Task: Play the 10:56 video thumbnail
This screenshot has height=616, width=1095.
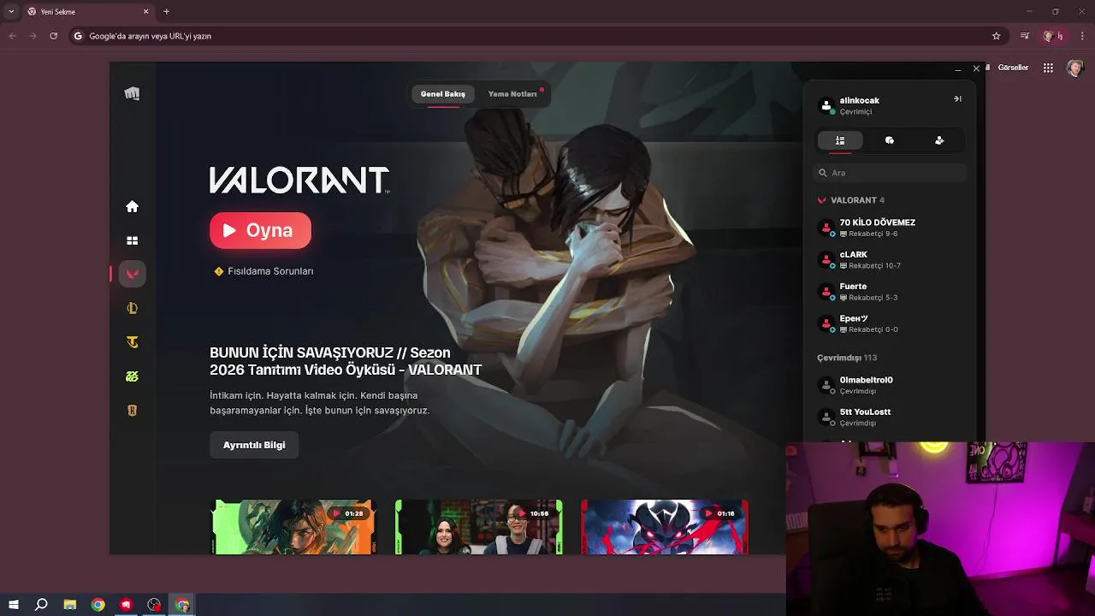Action: [x=478, y=527]
